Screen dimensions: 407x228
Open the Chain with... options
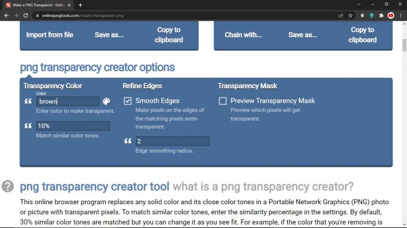coord(243,35)
